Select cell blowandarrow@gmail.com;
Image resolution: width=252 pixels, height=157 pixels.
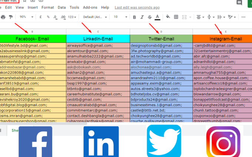222,94
